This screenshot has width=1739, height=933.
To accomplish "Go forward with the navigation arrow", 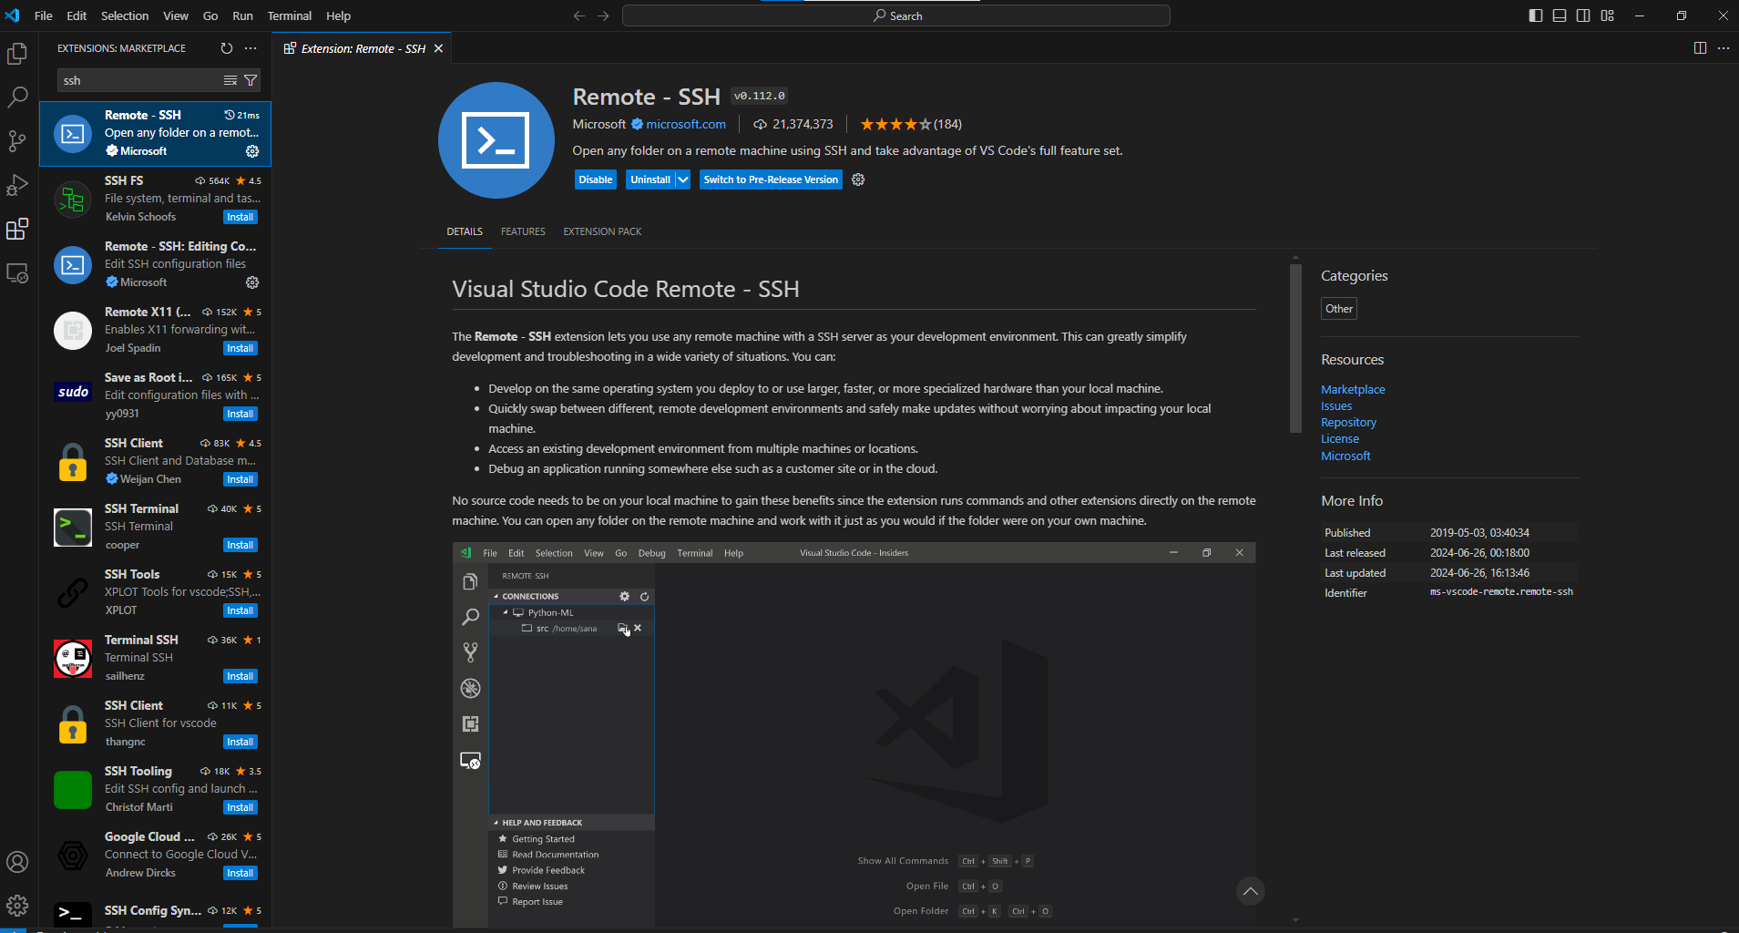I will point(603,15).
